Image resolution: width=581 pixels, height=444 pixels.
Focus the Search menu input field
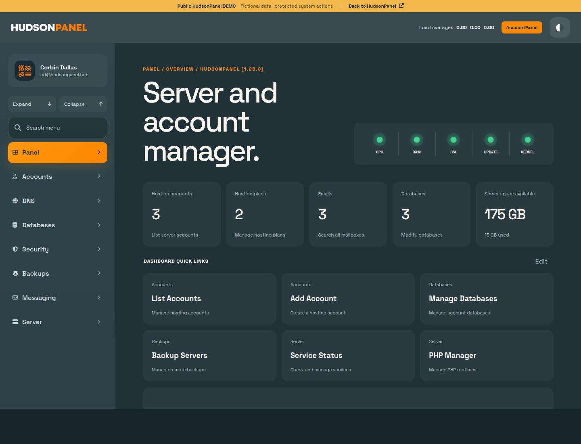coord(58,128)
